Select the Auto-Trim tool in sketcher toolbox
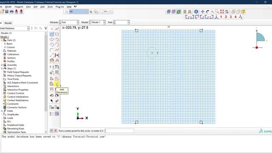The height and width of the screenshot is (153, 272). (52, 67)
